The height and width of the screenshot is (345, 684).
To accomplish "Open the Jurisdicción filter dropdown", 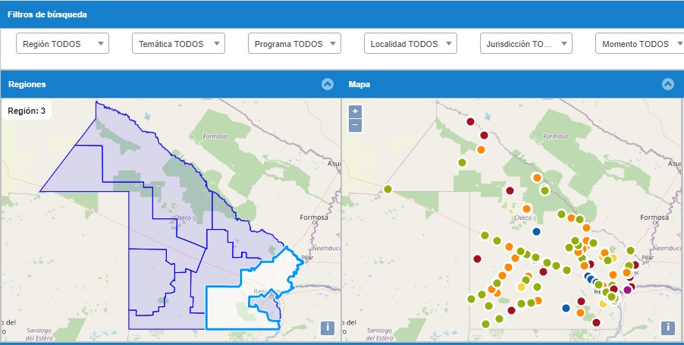I will (526, 44).
